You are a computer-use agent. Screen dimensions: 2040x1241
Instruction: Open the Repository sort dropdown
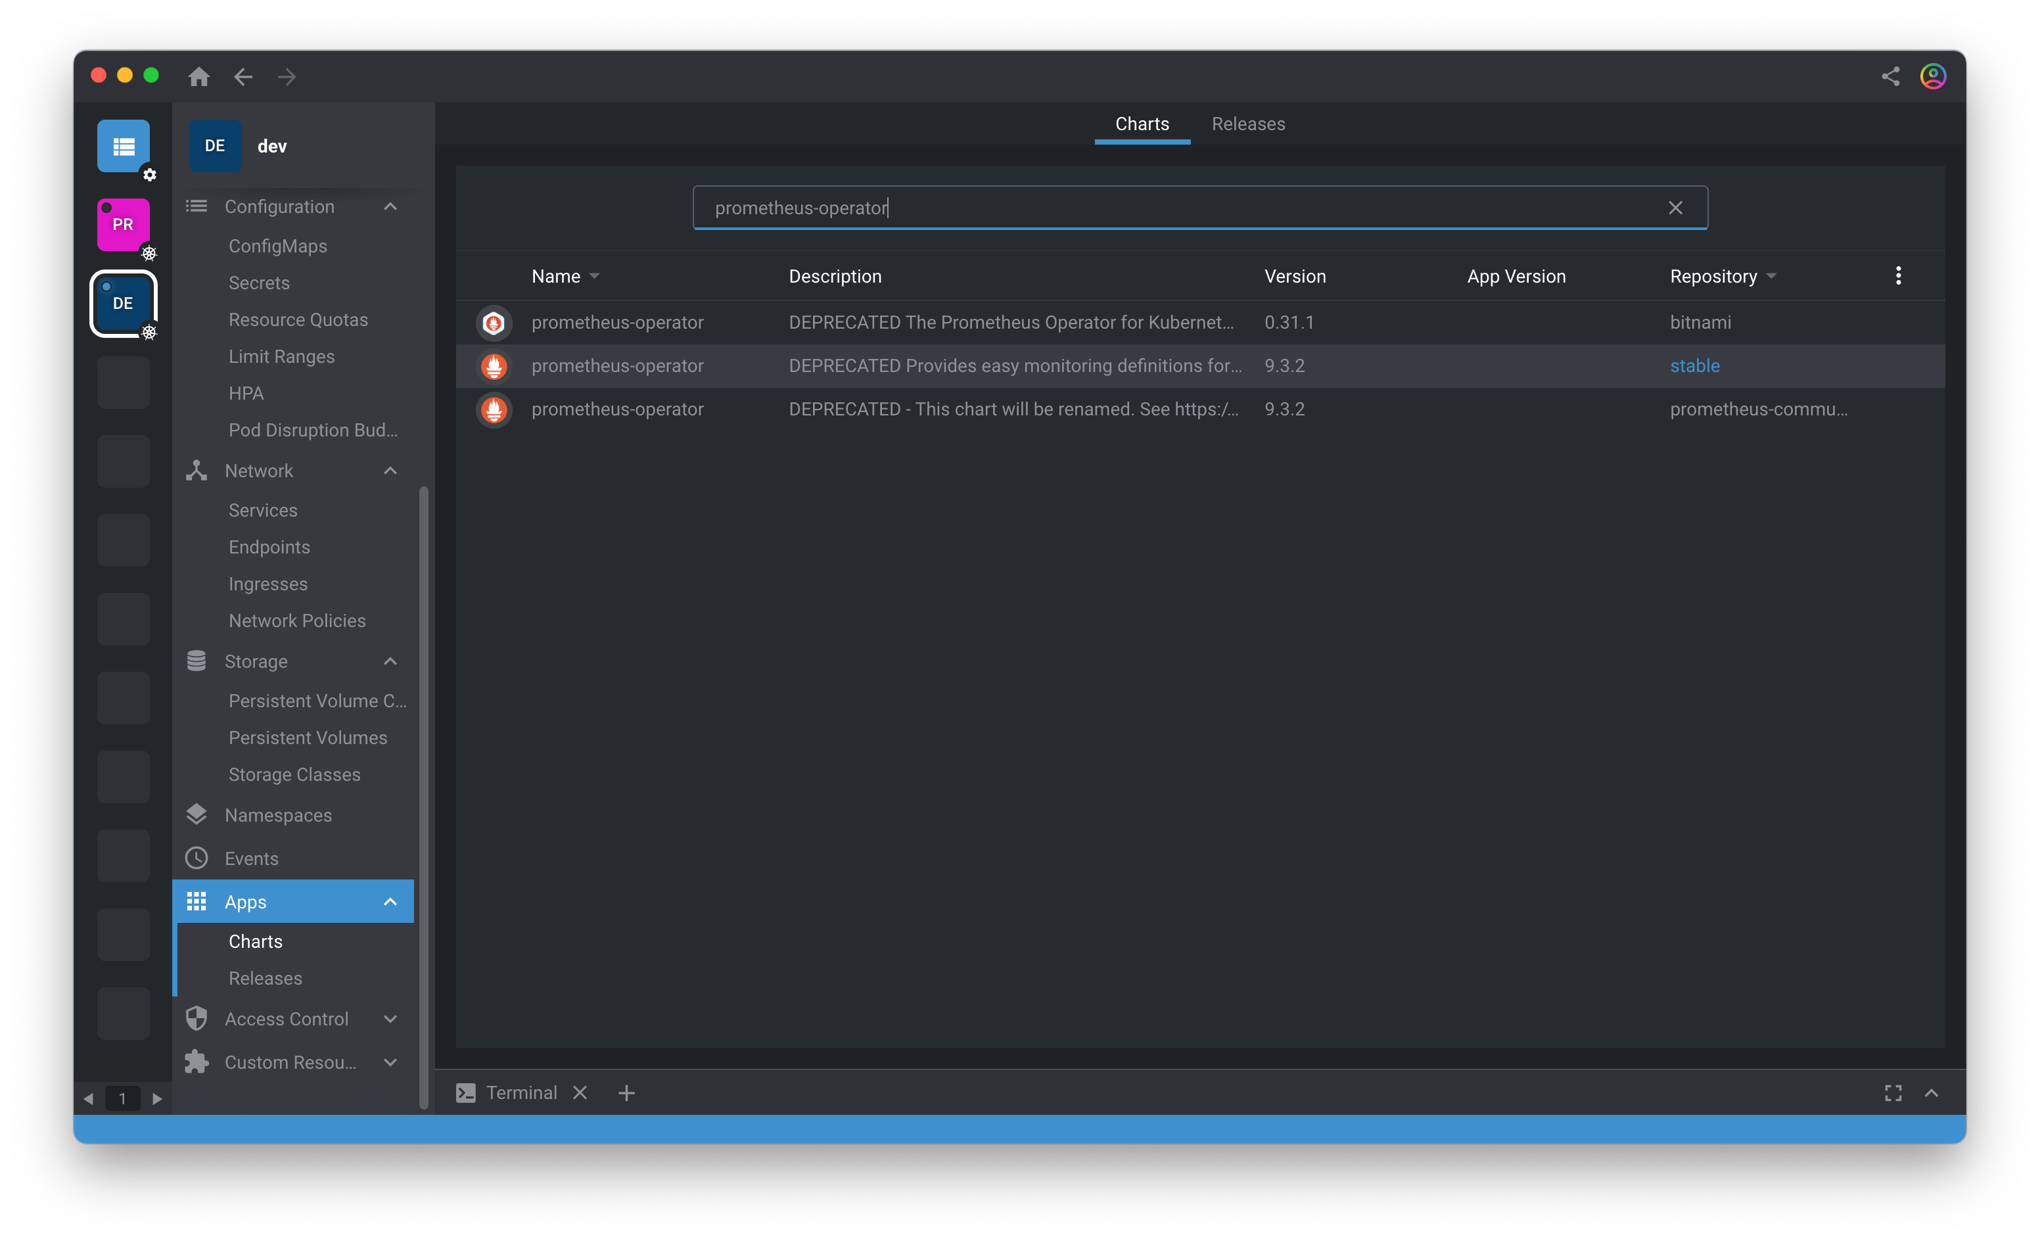coord(1771,277)
